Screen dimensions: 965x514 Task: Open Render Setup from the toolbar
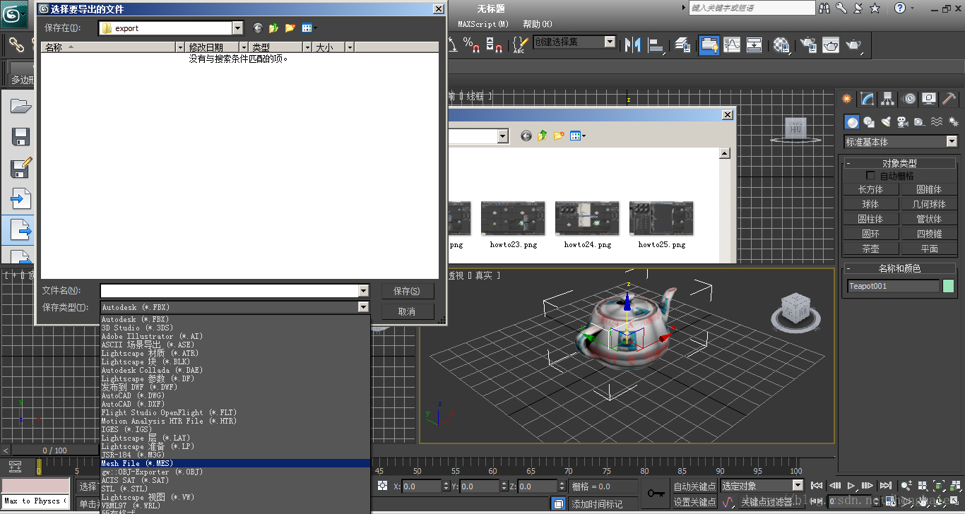click(x=807, y=45)
